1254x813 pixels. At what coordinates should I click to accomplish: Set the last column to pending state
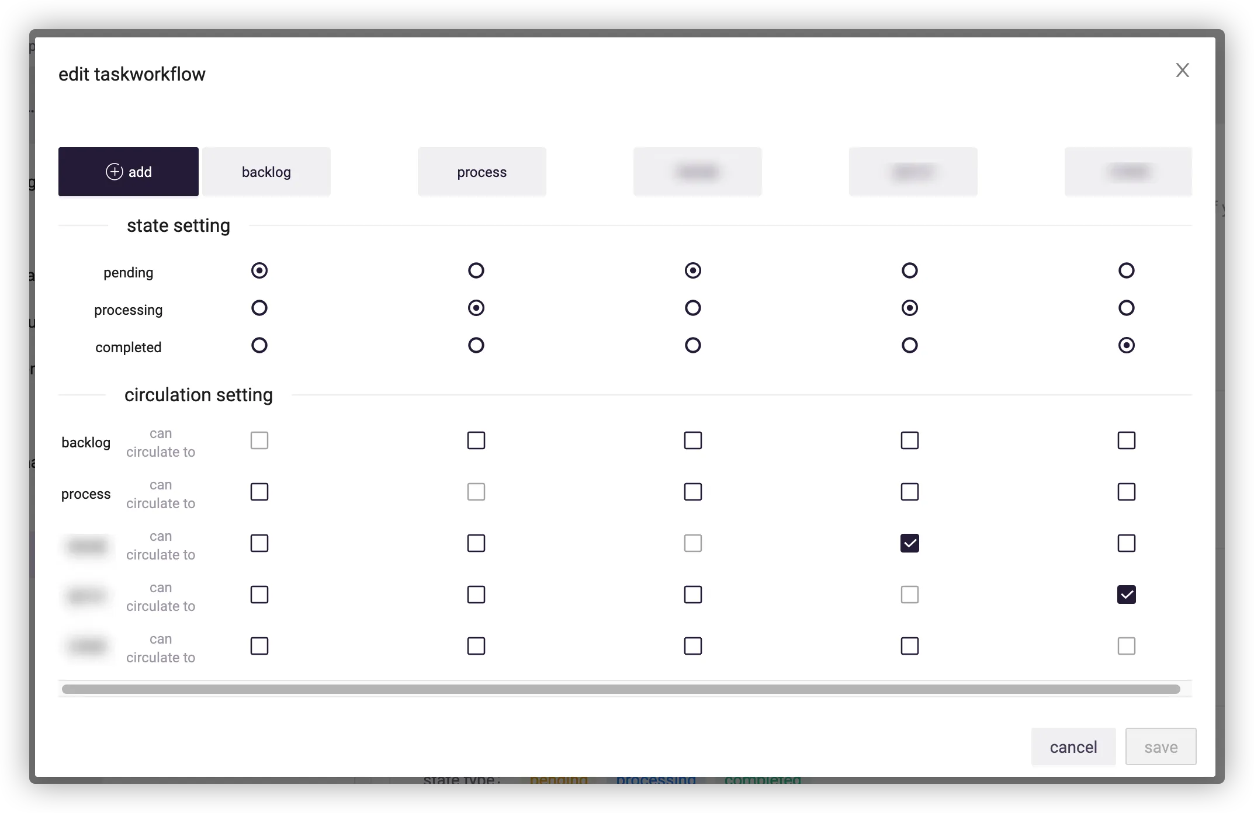(1126, 270)
